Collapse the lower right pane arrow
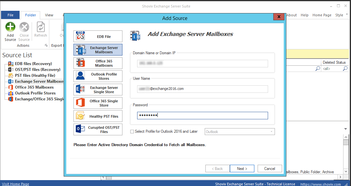This screenshot has height=186, width=351. click(346, 129)
